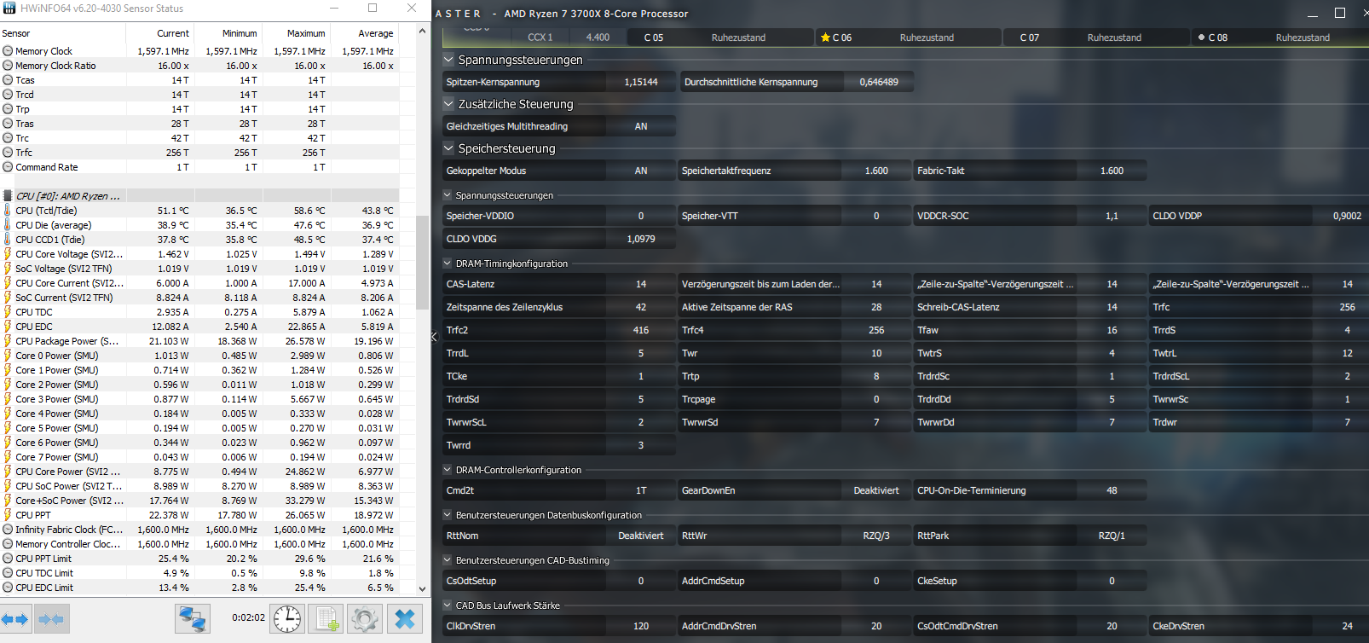The image size is (1369, 643).
Task: Click the thermometer icon for CPU Die (average)
Action: [8, 225]
